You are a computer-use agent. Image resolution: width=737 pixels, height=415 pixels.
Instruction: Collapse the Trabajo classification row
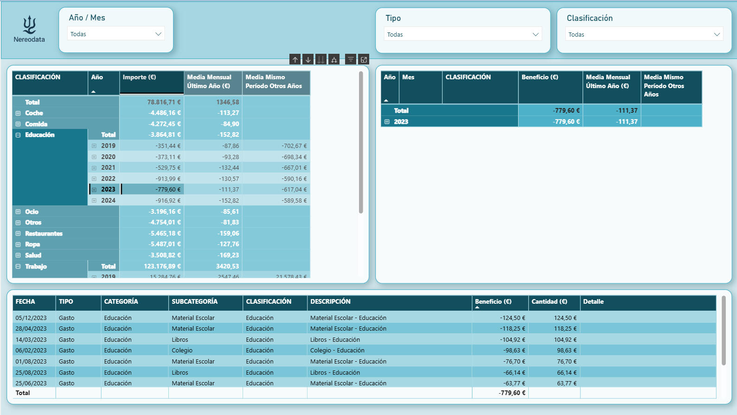[x=18, y=267]
